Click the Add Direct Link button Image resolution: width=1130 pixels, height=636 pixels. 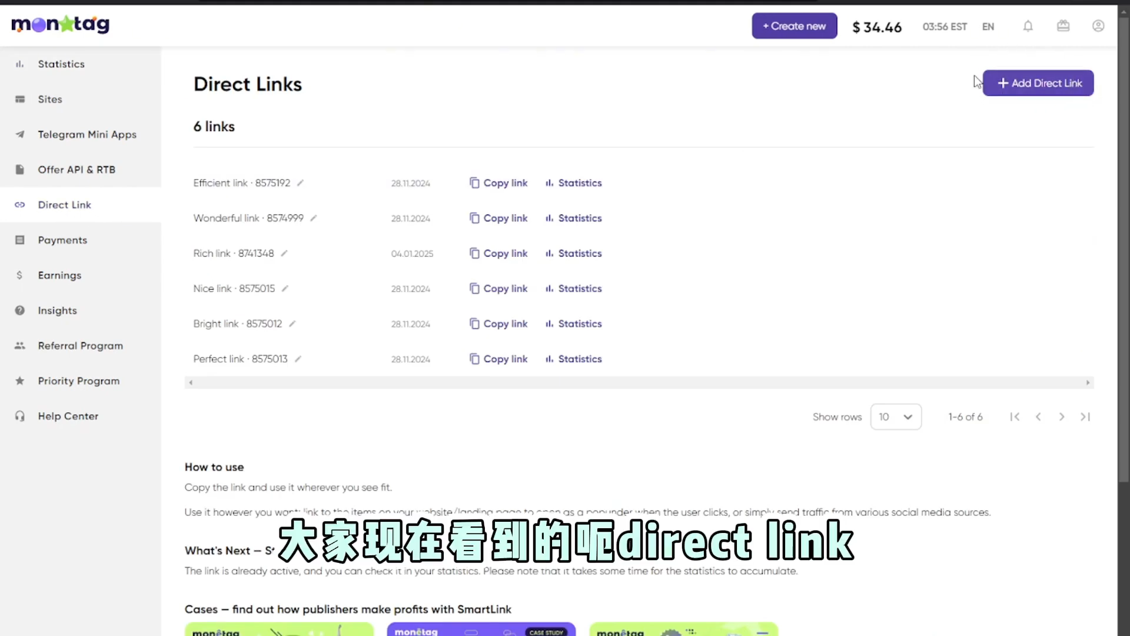click(1038, 83)
